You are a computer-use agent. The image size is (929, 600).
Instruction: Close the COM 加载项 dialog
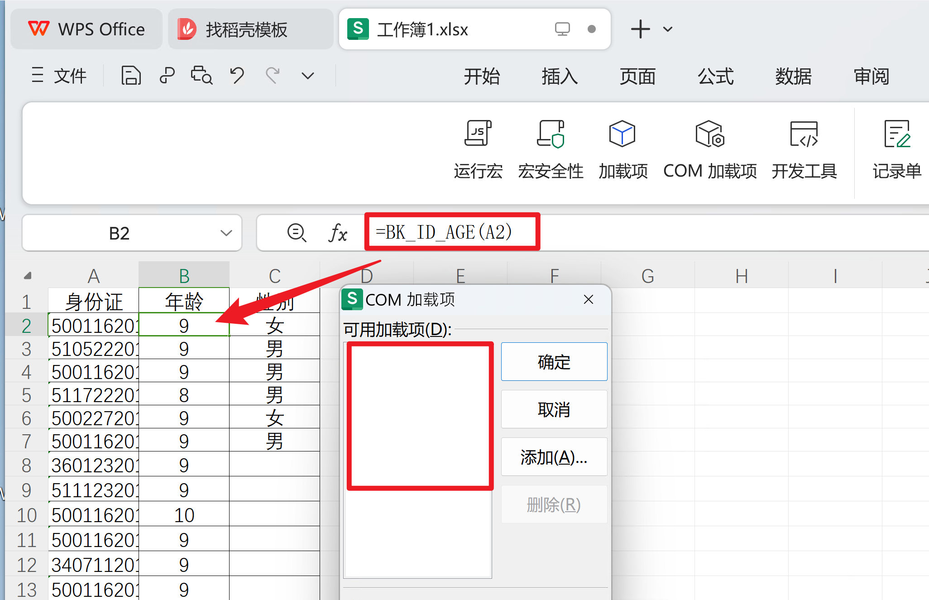click(x=589, y=299)
